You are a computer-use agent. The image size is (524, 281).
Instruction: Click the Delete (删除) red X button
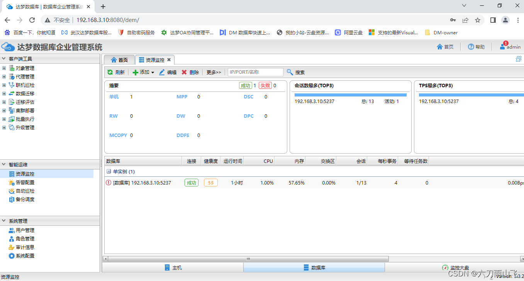[x=190, y=72]
